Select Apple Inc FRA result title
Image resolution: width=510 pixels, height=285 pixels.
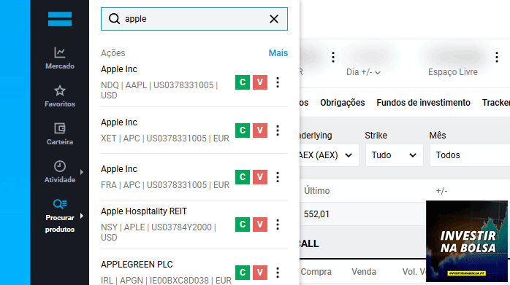(x=119, y=169)
